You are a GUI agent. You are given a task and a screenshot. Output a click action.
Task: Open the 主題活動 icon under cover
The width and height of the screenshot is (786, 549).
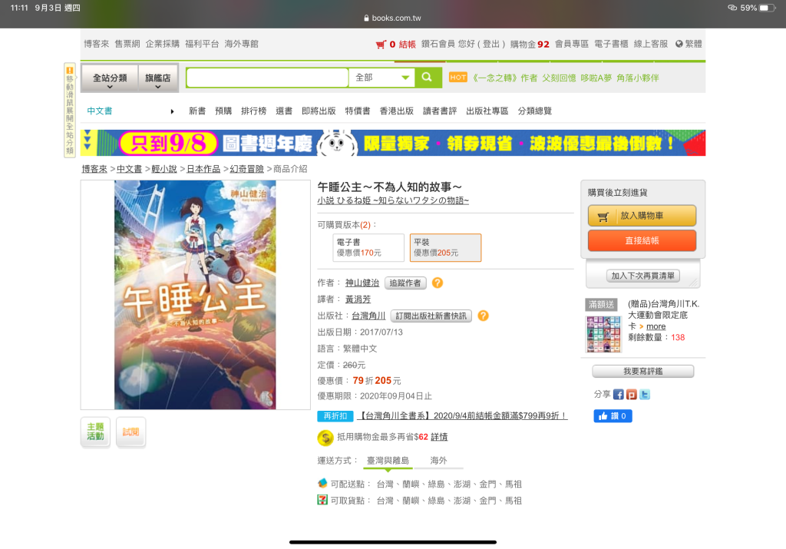tap(95, 432)
